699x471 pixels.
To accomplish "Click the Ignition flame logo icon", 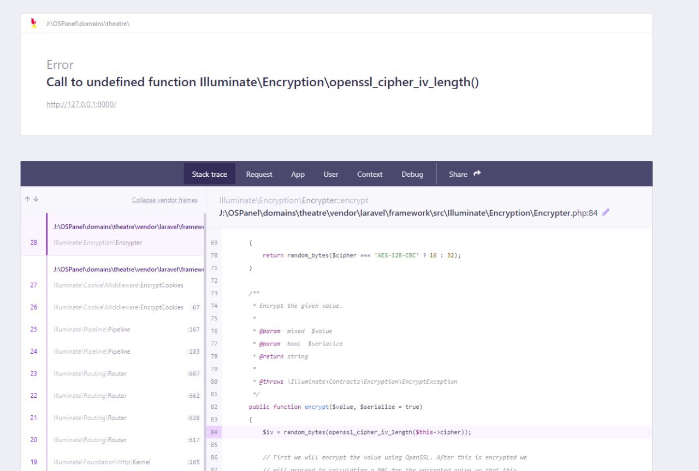I will click(34, 23).
